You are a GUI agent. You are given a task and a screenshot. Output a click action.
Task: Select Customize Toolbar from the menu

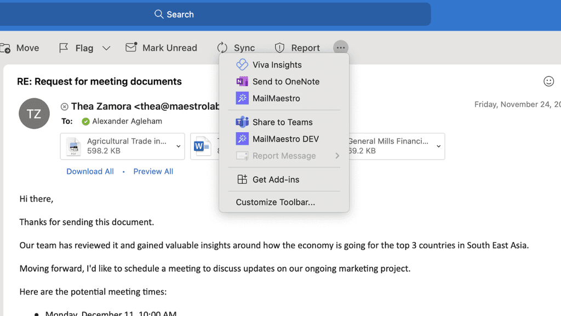pos(275,202)
